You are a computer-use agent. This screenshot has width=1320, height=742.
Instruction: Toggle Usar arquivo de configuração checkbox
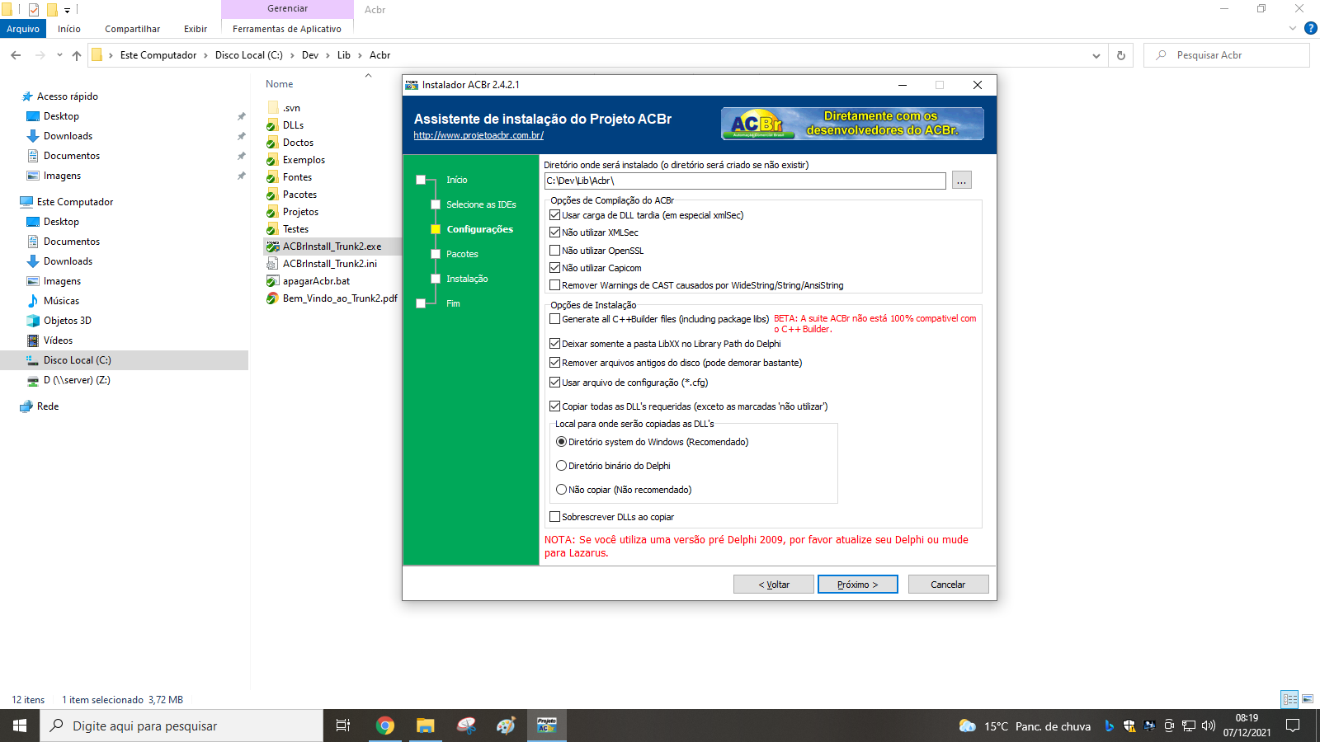pos(555,383)
